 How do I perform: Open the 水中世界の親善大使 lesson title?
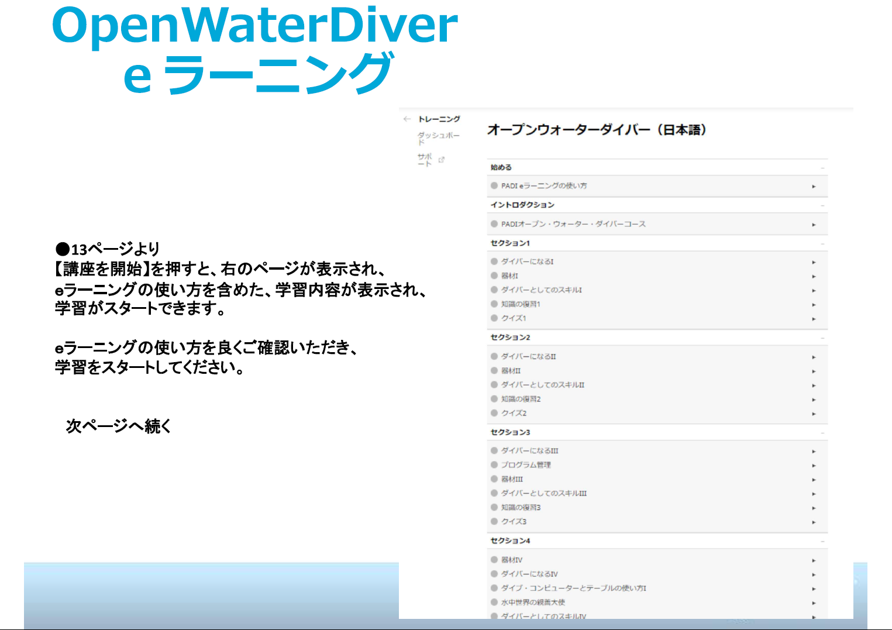point(533,602)
